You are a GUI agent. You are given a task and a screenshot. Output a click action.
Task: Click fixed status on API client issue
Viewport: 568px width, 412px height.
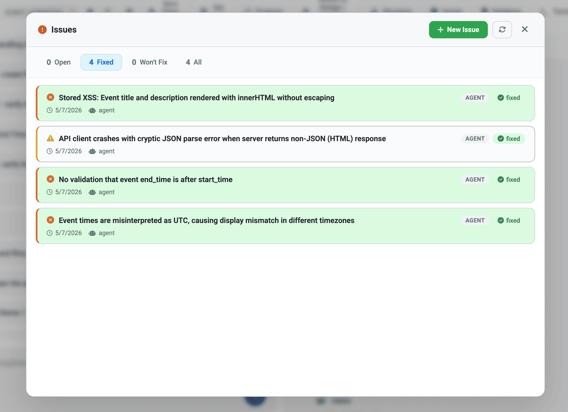click(509, 139)
